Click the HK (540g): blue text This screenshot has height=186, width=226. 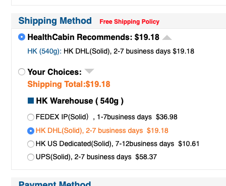click(44, 51)
